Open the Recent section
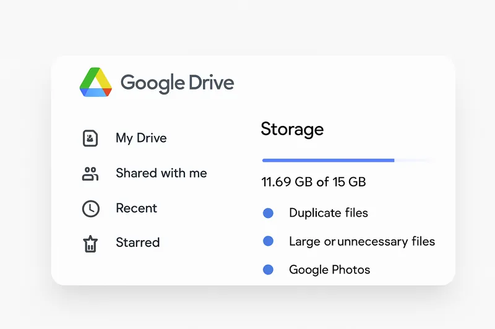The image size is (495, 329). pos(136,208)
